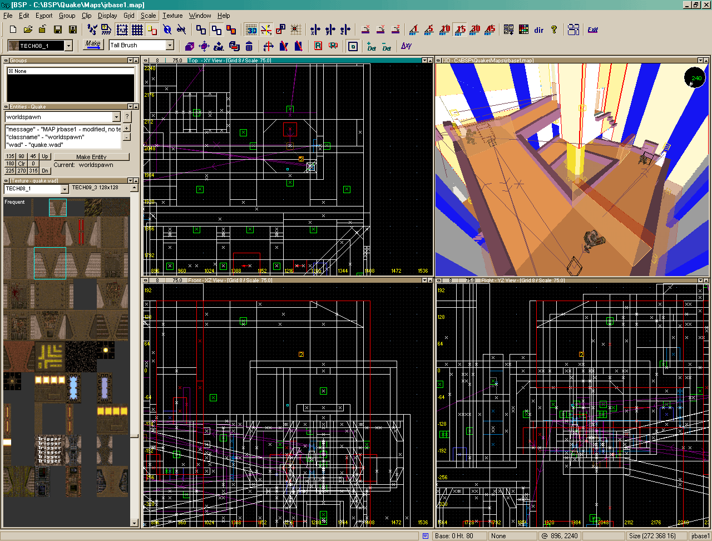Click the ? button beside the entity dropdown
The height and width of the screenshot is (541, 712).
[x=127, y=117]
